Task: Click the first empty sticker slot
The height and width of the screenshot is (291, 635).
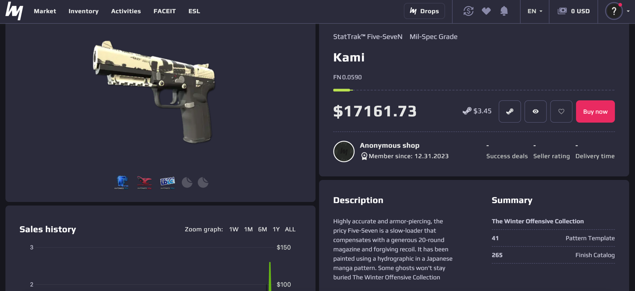Action: pyautogui.click(x=187, y=182)
